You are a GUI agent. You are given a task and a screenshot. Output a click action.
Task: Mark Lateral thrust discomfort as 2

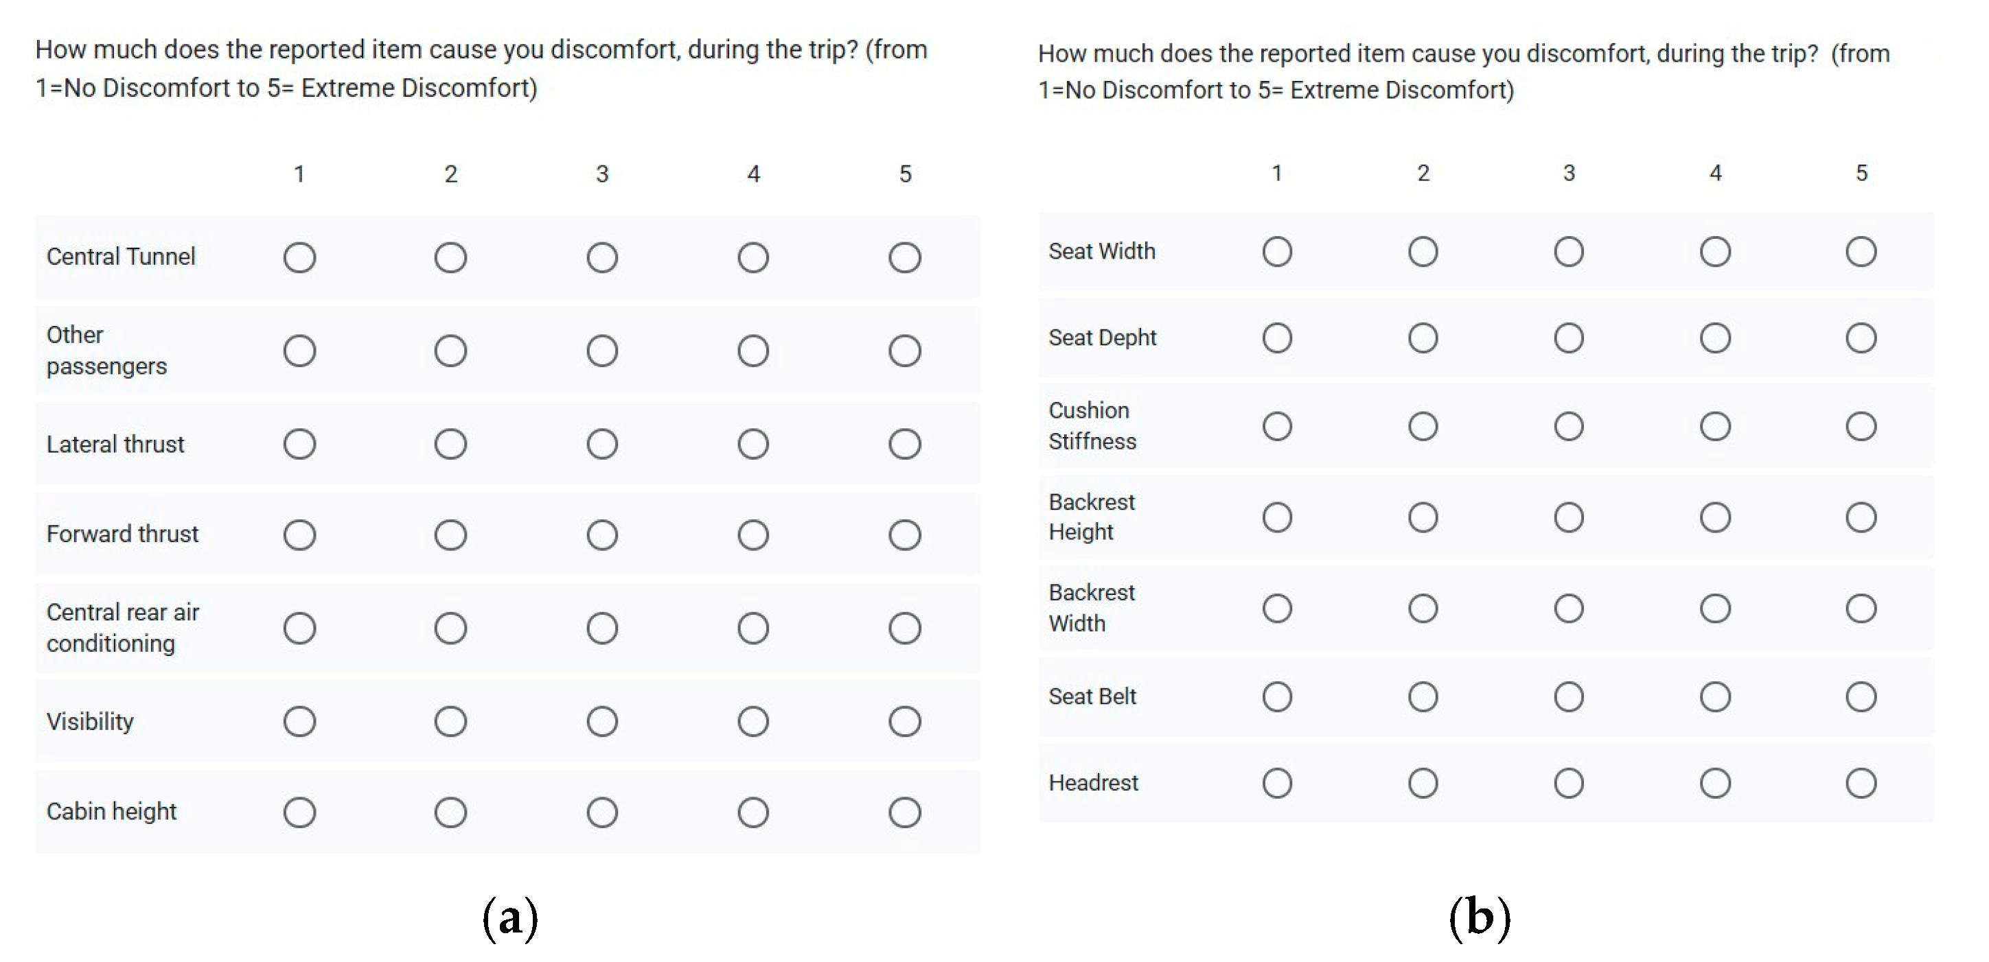450,445
